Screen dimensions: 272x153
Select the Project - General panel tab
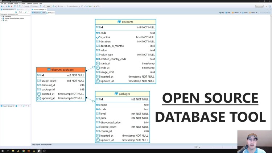7,106
